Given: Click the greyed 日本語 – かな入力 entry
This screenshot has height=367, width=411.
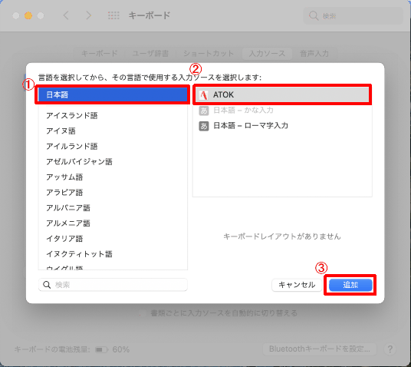Looking at the screenshot, I should [282, 111].
